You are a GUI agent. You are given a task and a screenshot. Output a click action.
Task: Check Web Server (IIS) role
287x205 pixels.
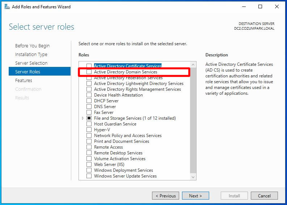pyautogui.click(x=89, y=165)
